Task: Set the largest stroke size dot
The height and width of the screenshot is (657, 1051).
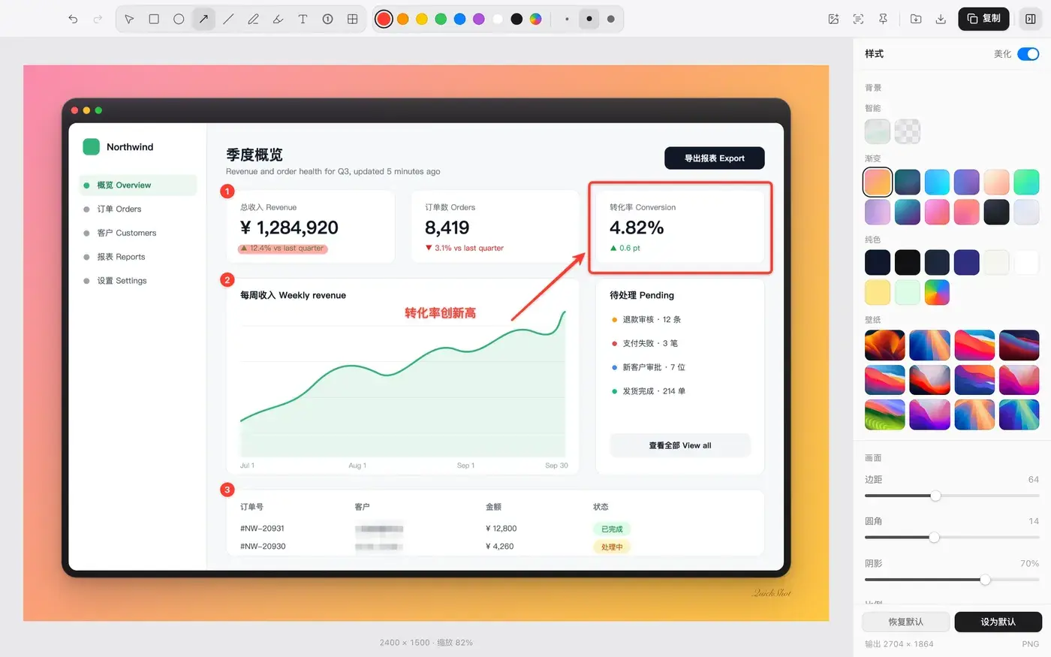Action: (x=611, y=19)
